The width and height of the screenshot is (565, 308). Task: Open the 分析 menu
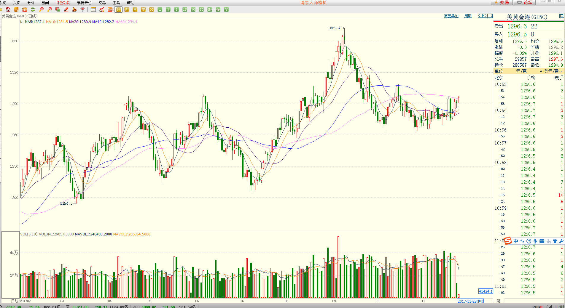pos(31,3)
